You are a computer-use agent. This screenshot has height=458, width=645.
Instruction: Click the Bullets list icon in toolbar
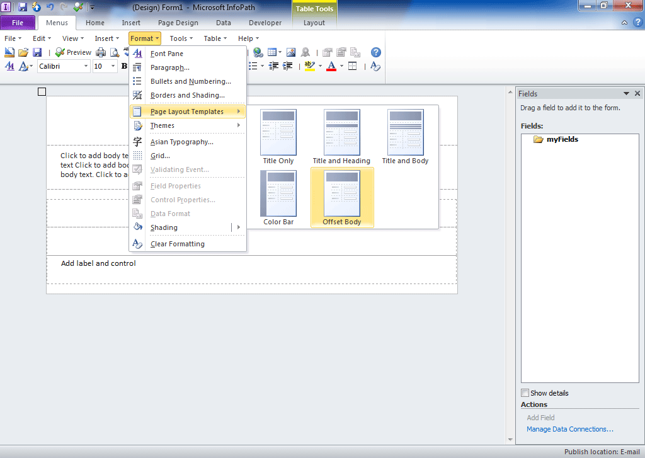click(253, 66)
